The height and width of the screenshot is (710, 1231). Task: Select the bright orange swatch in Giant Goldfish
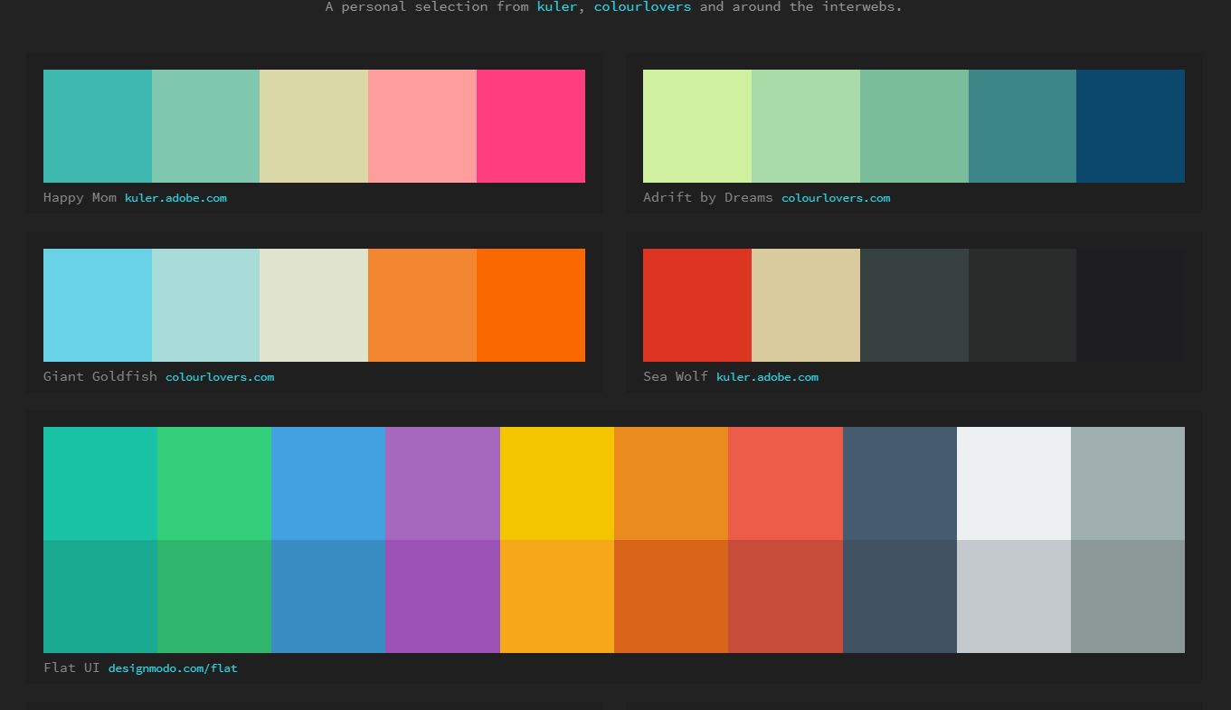[x=531, y=305]
